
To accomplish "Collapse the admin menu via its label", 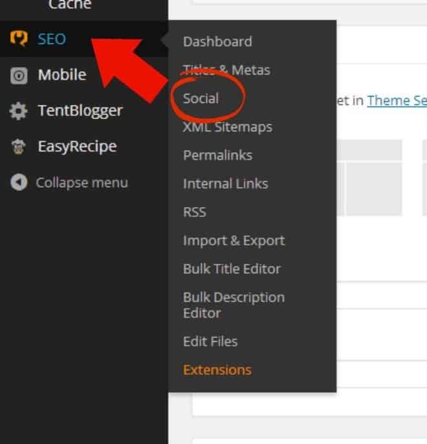I will click(82, 183).
